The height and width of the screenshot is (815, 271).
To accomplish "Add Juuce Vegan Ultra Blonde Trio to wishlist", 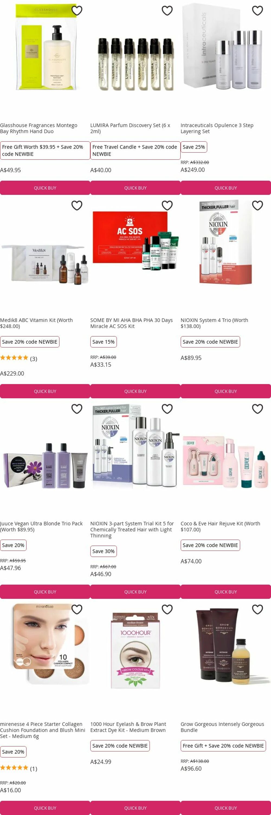I will [x=77, y=409].
